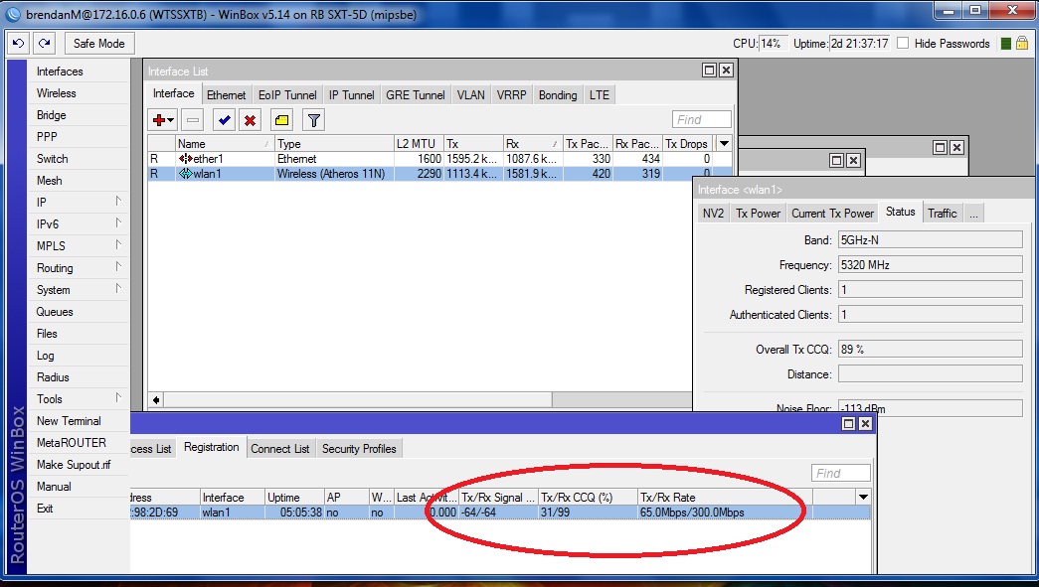Sort by Tx/Rx Rate column header
The height and width of the screenshot is (587, 1039).
click(724, 497)
